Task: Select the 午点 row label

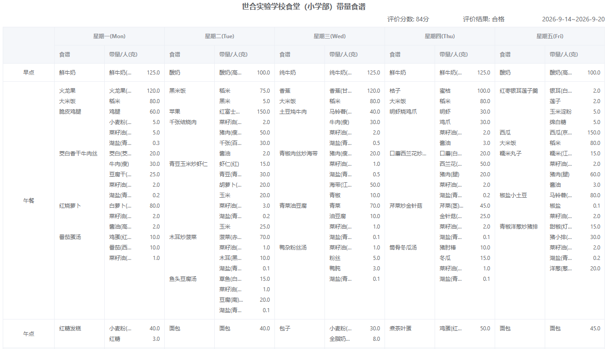Action: pyautogui.click(x=29, y=334)
